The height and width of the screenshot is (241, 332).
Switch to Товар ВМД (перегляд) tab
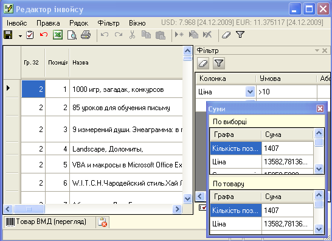46,222
